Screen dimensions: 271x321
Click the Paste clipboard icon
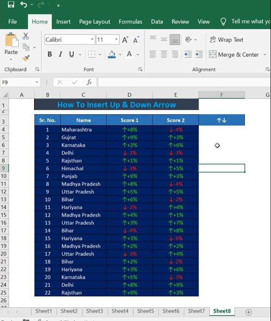(12, 40)
